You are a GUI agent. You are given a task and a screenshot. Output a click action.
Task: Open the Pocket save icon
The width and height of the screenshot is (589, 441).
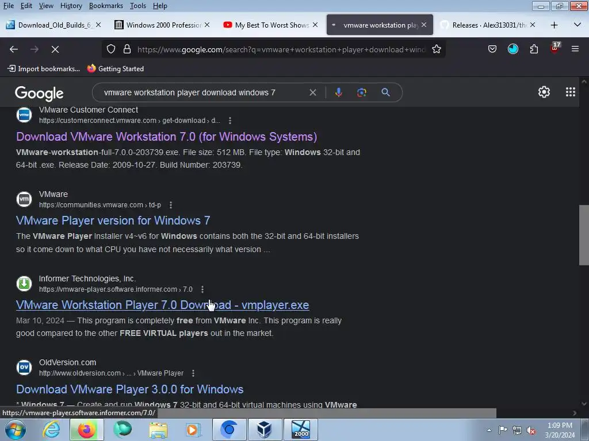(492, 49)
